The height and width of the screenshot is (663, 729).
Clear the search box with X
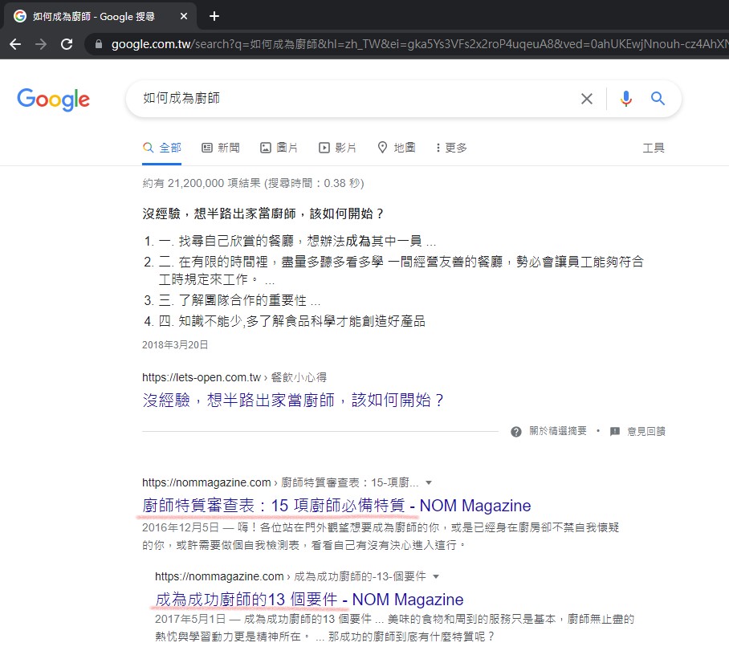tap(587, 99)
